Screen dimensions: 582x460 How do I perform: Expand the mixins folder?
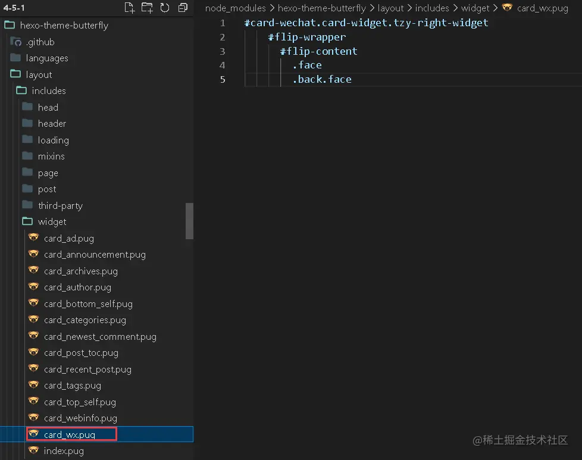[x=53, y=156]
